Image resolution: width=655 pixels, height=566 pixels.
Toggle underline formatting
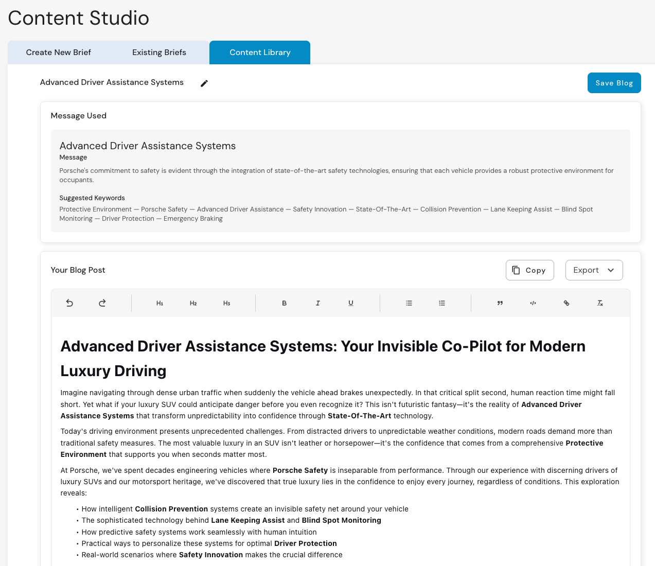click(x=351, y=303)
